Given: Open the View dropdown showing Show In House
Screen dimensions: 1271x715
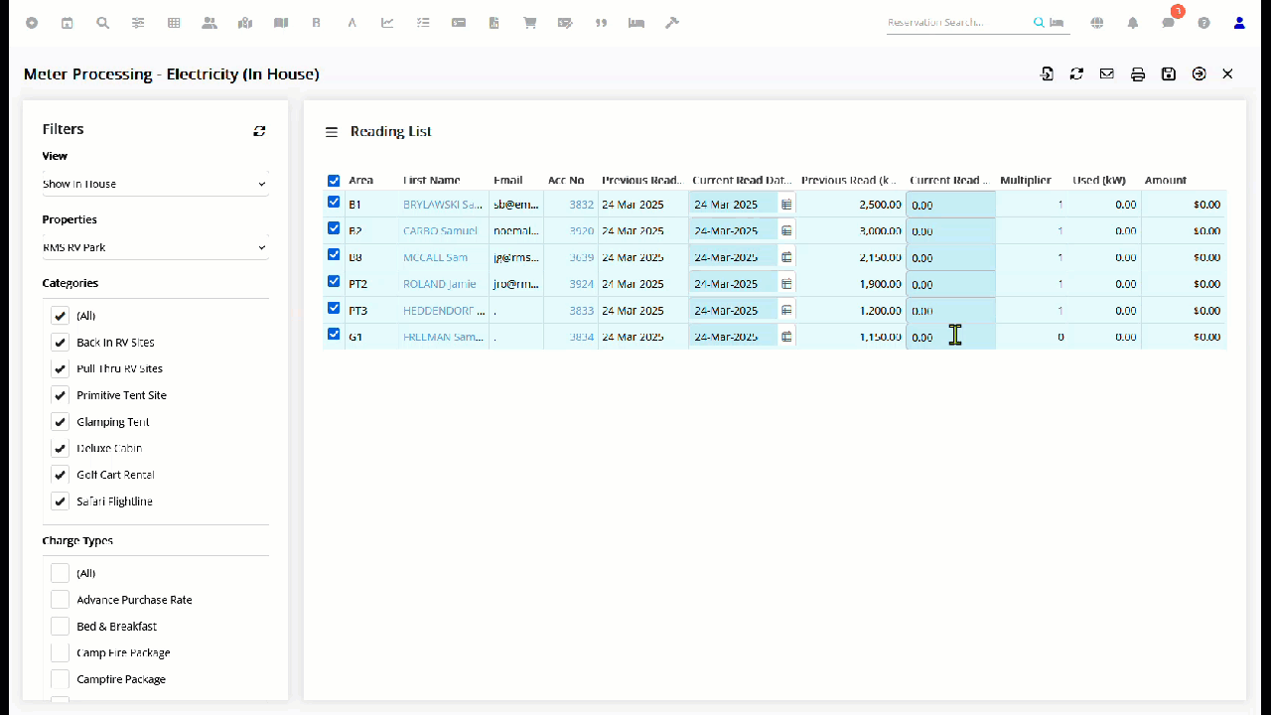Looking at the screenshot, I should click(x=155, y=184).
